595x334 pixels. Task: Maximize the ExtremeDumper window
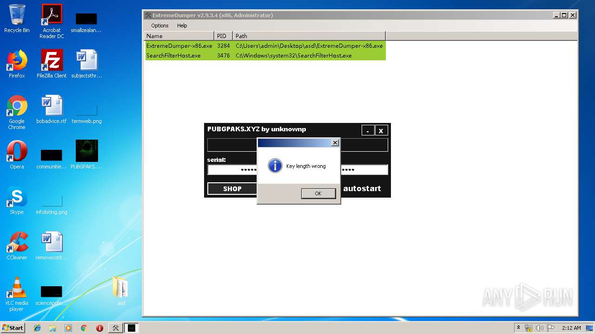coord(564,15)
